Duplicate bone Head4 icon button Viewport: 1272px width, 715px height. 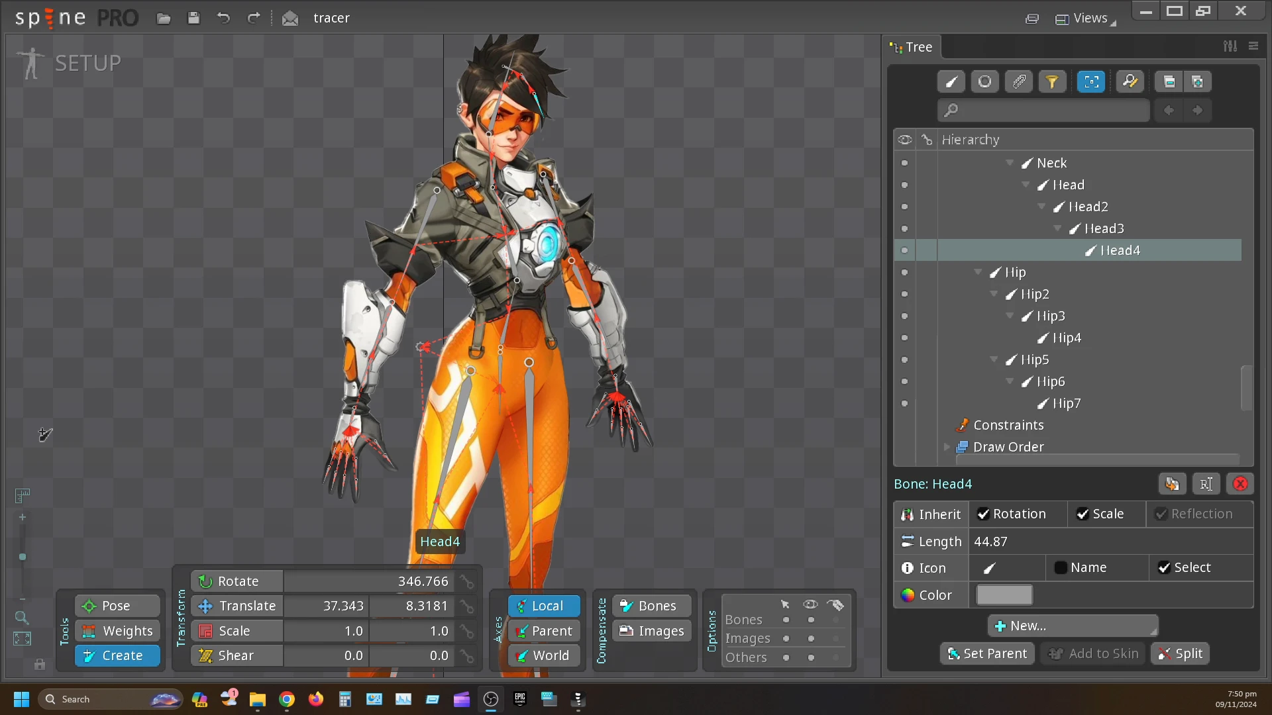pyautogui.click(x=1172, y=484)
